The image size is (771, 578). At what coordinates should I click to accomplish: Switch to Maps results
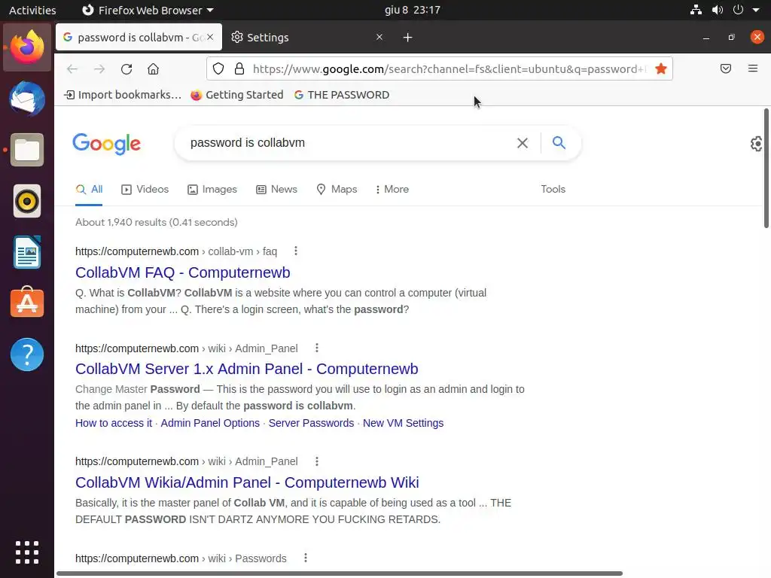(337, 189)
